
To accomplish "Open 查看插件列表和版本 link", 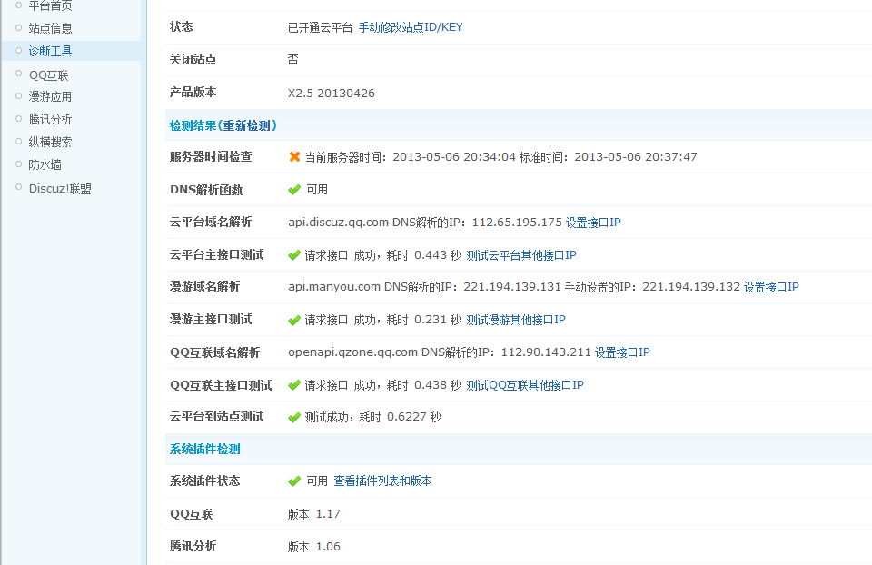I will point(382,481).
